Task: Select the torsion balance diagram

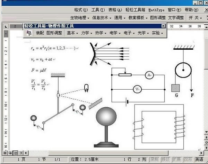Action: tap(66, 101)
